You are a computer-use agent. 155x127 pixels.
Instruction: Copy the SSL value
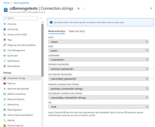147,107
